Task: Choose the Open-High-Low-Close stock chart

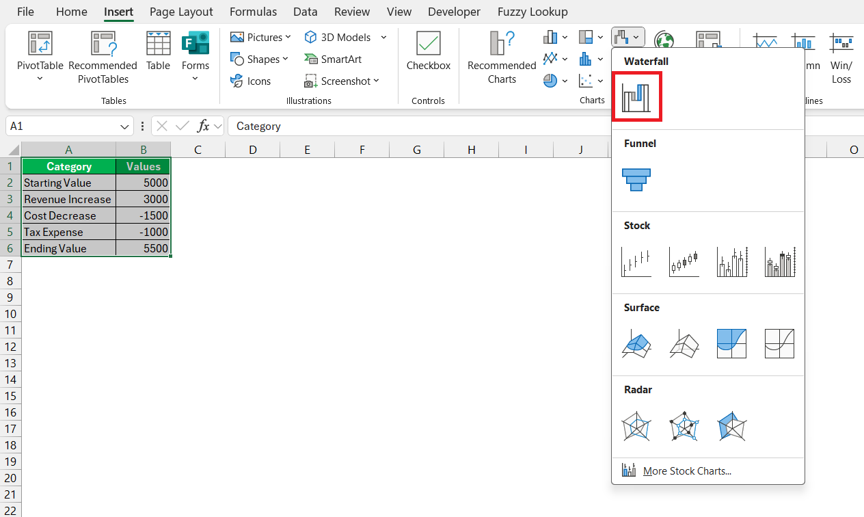Action: [684, 261]
